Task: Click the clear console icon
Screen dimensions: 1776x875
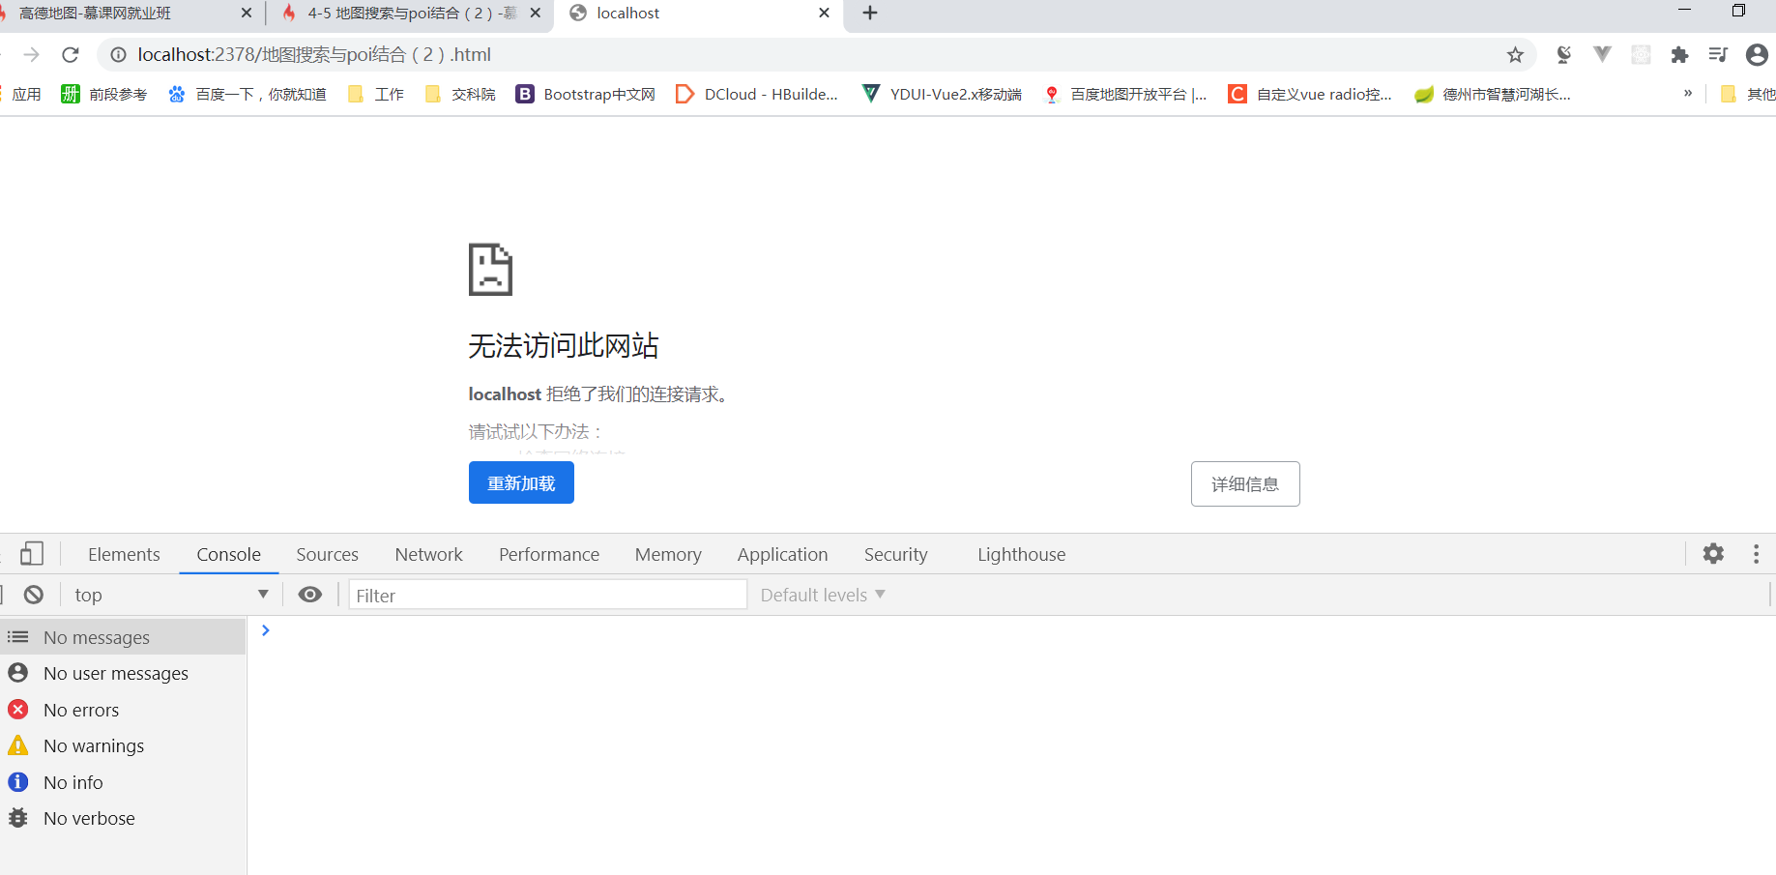Action: [x=35, y=594]
